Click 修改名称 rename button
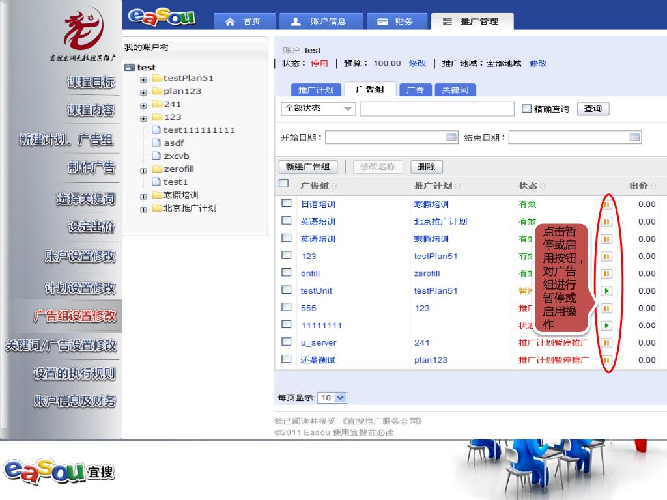The image size is (667, 500). [378, 167]
